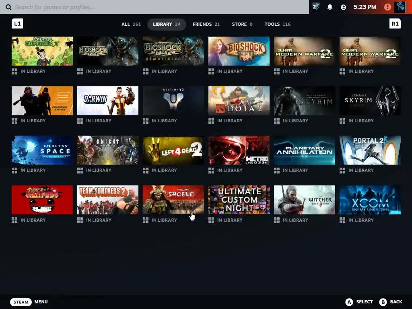412x309 pixels.
Task: Click library grid icon under Left 4 Dead 2
Action: (146, 170)
